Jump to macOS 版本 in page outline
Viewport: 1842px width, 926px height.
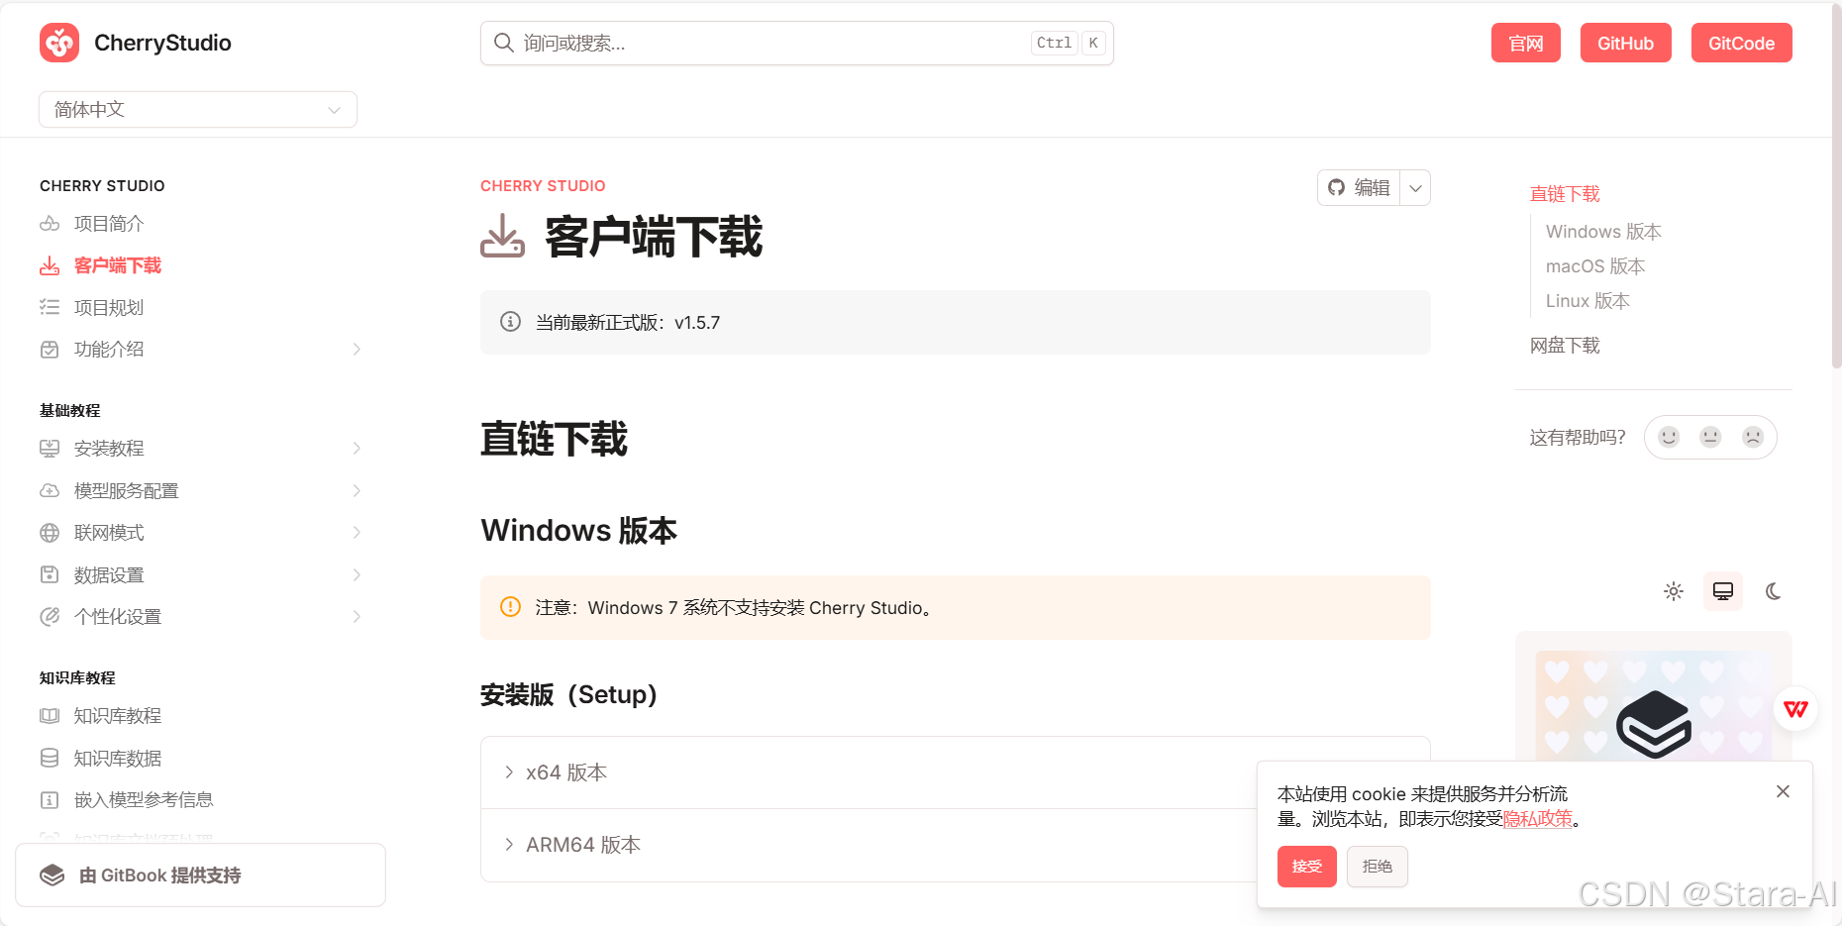[x=1595, y=266]
